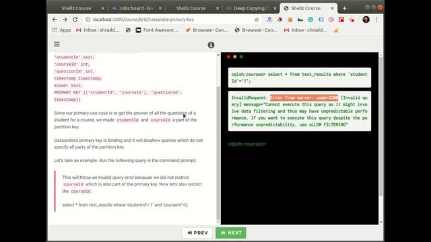Open the pink clock extension icon

coord(331,19)
